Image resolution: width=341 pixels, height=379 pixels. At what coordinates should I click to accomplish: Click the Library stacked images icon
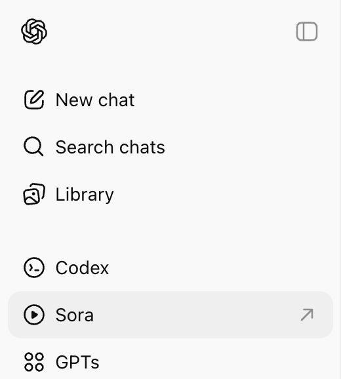[x=34, y=194]
